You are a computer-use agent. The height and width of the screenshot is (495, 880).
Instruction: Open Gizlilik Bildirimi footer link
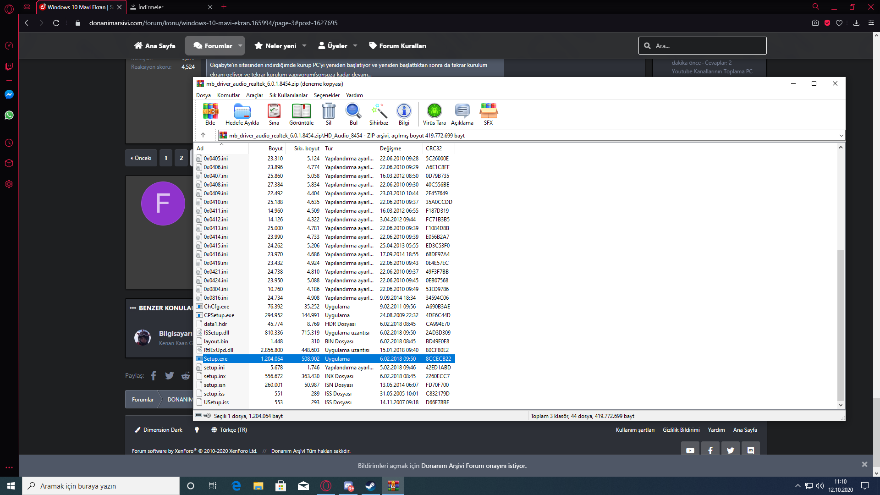coord(681,430)
